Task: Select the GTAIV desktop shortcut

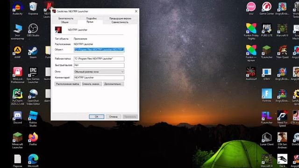Action: (267, 74)
